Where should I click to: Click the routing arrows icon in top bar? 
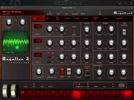[x=126, y=3]
